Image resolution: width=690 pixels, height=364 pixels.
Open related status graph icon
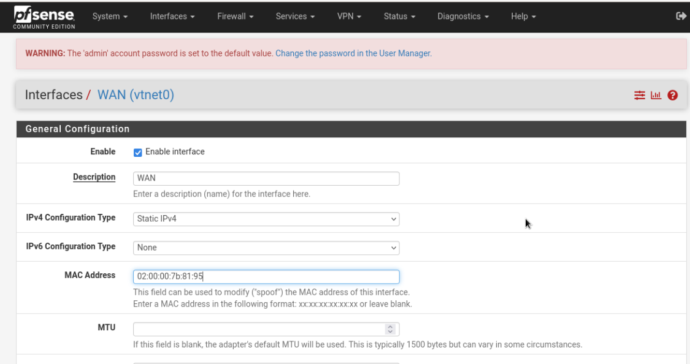[656, 95]
